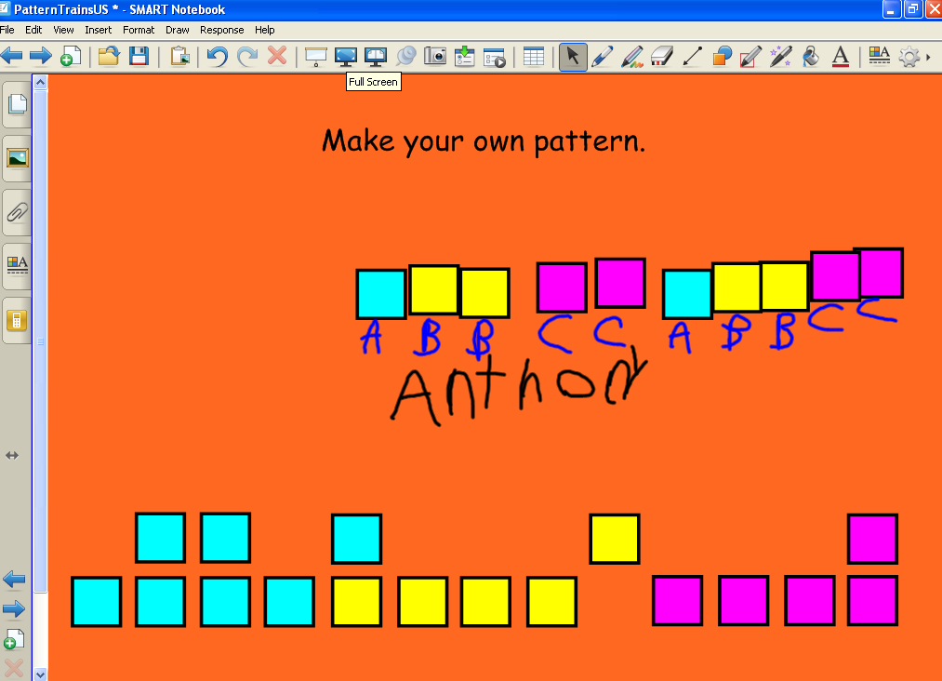This screenshot has width=942, height=681.
Task: Open the Gallery side tab
Action: 17,158
